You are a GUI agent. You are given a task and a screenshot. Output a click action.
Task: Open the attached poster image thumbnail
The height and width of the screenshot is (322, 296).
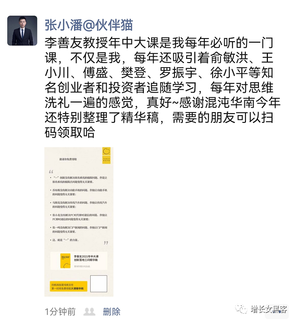click(x=79, y=221)
